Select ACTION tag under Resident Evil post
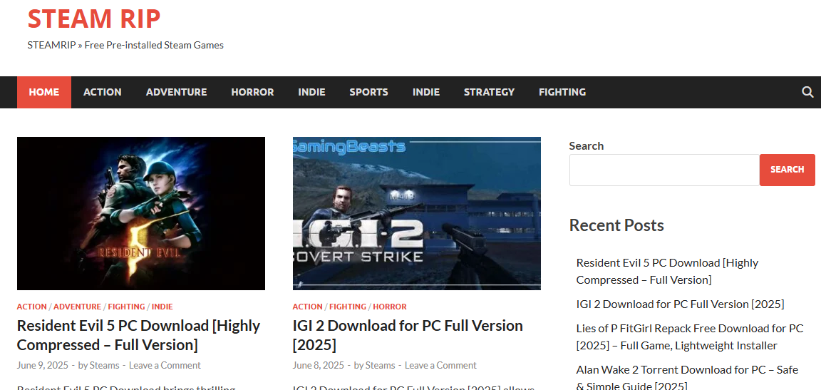The height and width of the screenshot is (390, 821). click(31, 307)
